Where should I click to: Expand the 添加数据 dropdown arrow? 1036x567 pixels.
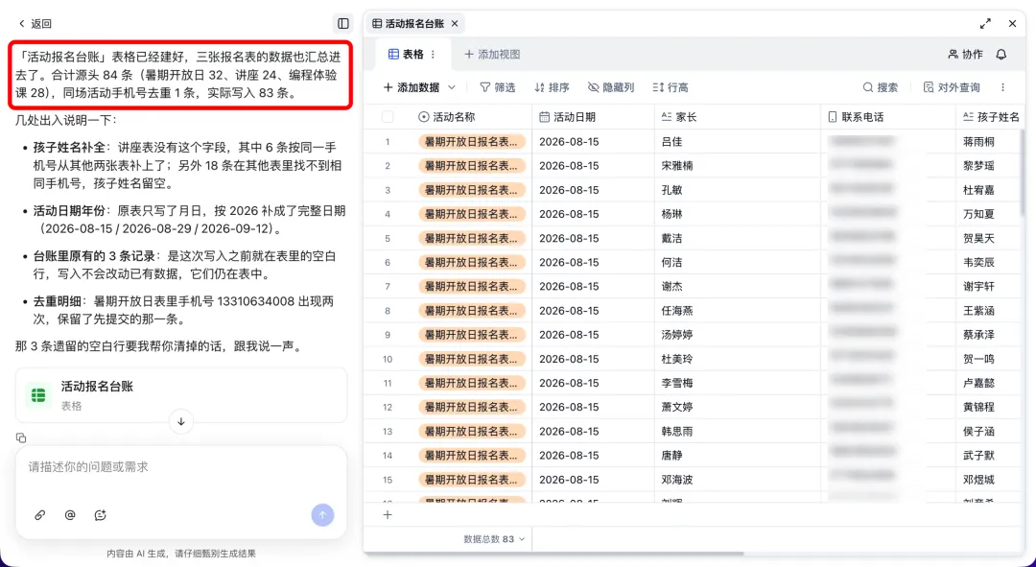tap(452, 87)
